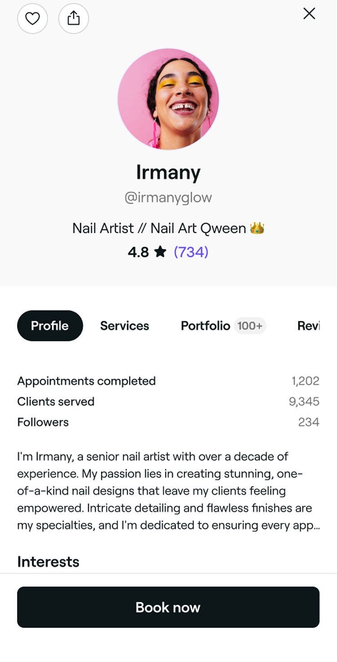
Task: Open the Portfolio tab
Action: [205, 326]
